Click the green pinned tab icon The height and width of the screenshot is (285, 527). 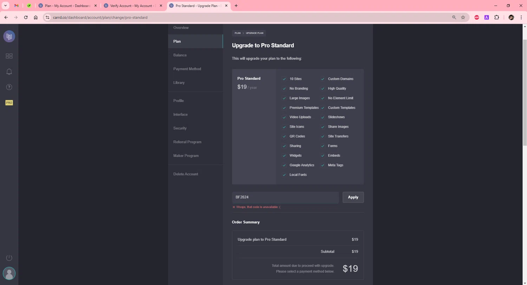[x=29, y=6]
